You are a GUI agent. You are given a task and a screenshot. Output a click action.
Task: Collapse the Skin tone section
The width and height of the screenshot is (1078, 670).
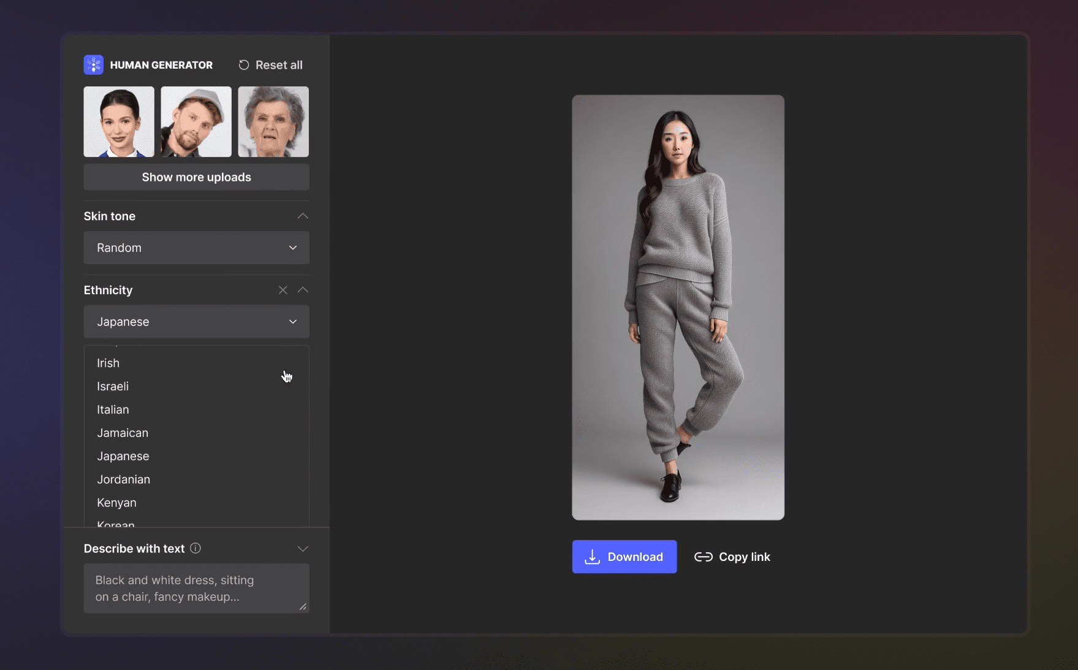pyautogui.click(x=303, y=216)
